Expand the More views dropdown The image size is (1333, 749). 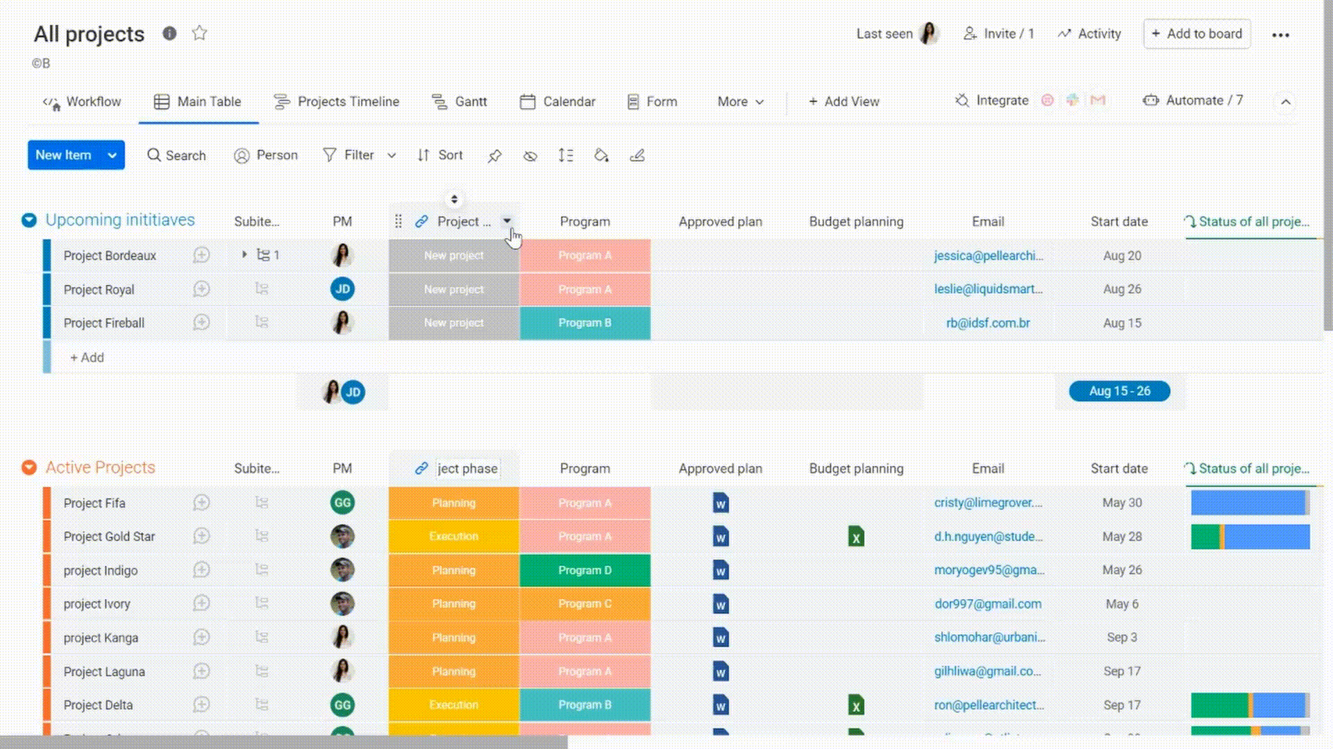click(741, 102)
